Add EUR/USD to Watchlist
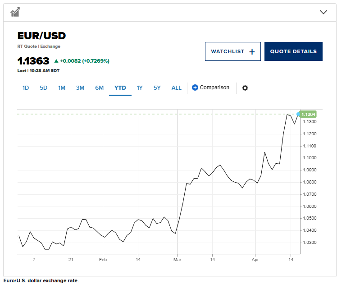Viewport: 337px width, 285px height. click(x=232, y=51)
